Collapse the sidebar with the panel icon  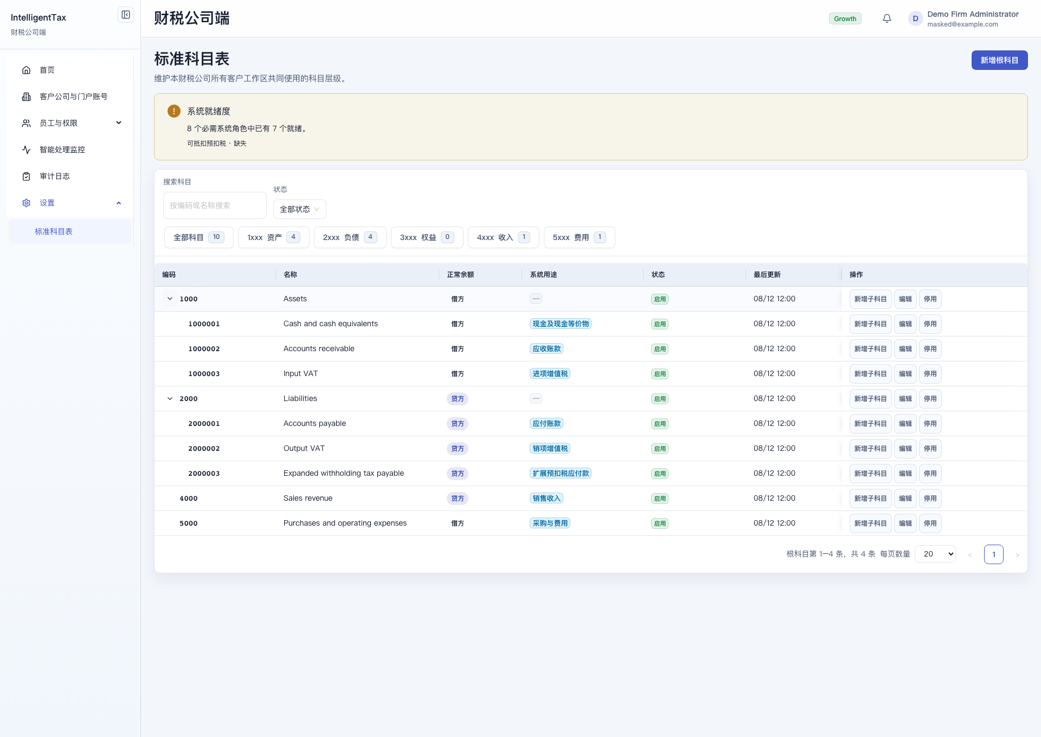[x=126, y=15]
